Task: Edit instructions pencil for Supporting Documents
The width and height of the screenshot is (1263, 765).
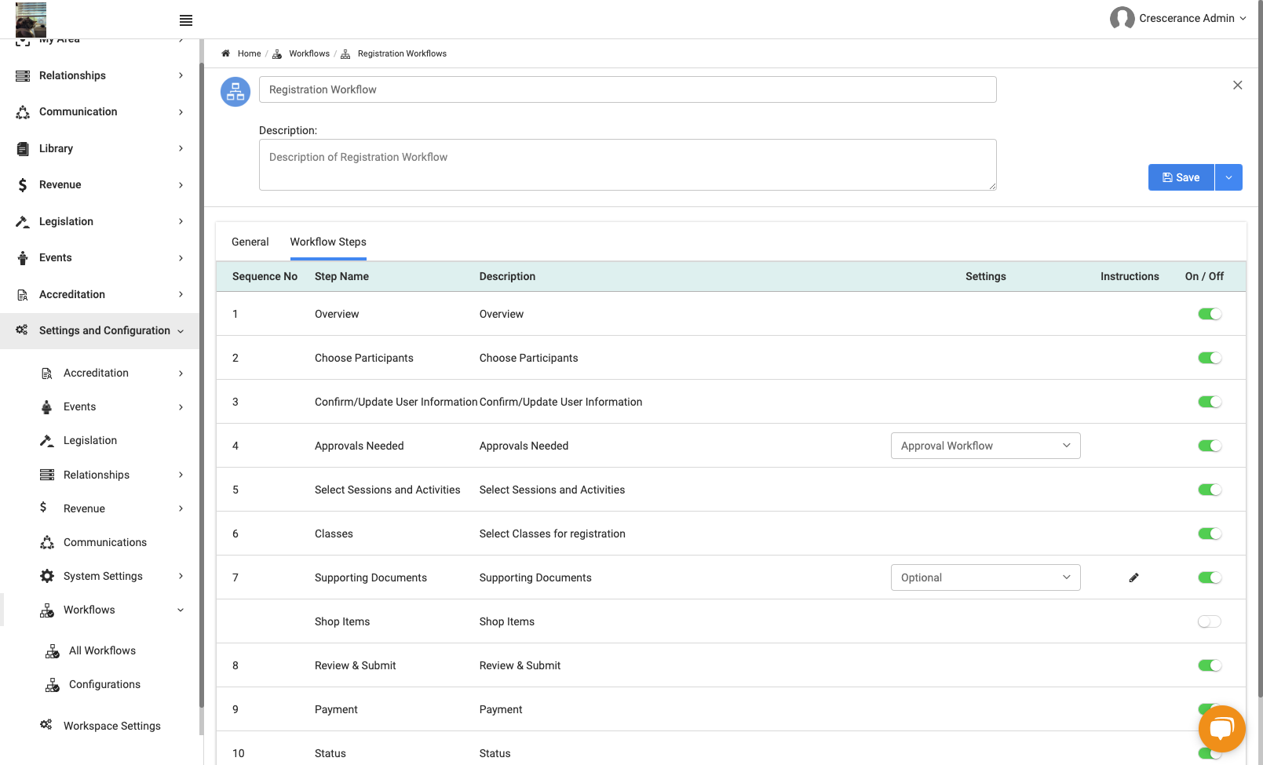Action: tap(1133, 577)
